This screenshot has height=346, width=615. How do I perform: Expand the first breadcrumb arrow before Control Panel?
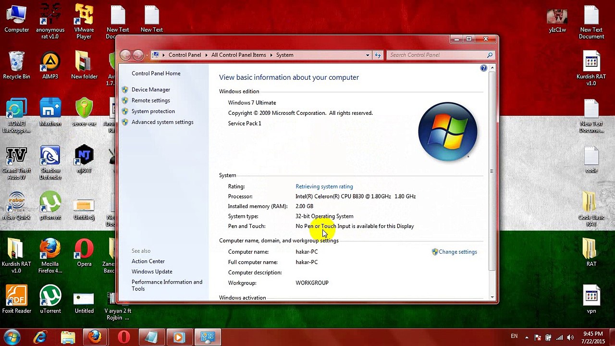point(163,55)
